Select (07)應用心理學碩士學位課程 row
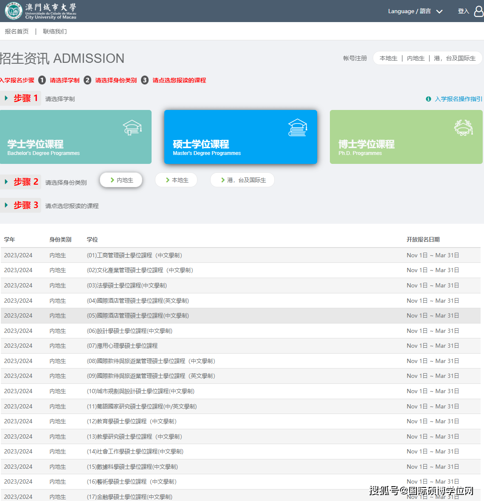The image size is (484, 501). tap(241, 346)
